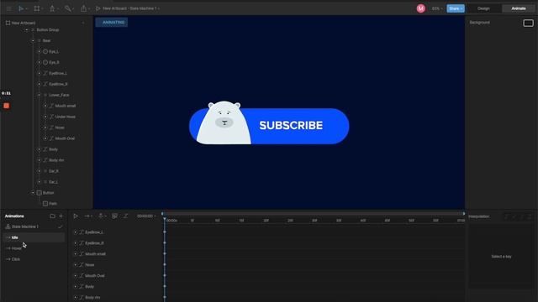Expand the Body node in hierarchy

coord(40,149)
